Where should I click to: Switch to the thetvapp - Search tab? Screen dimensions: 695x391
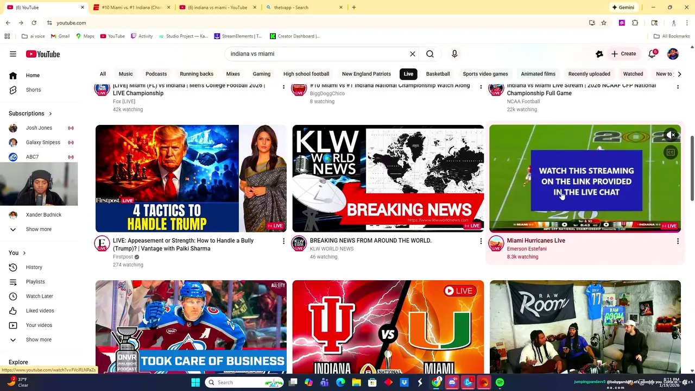304,8
